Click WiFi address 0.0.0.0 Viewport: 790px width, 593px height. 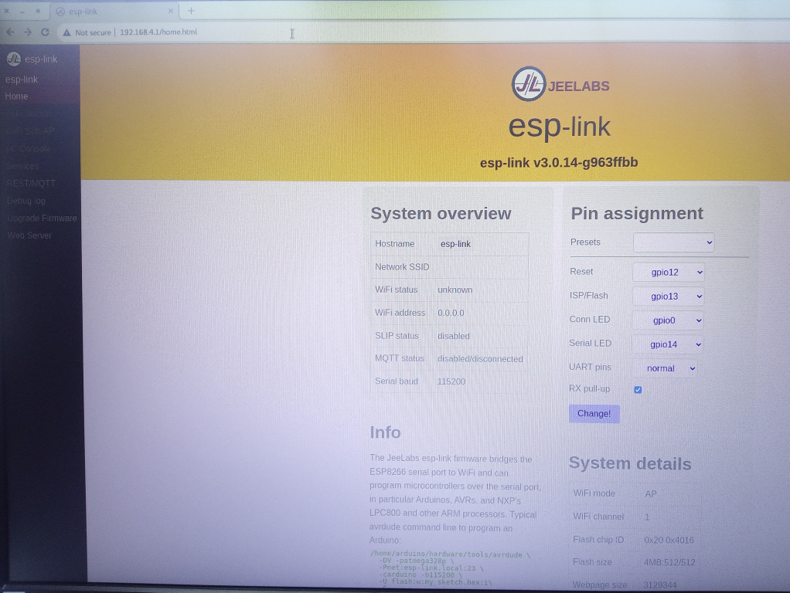click(x=451, y=313)
